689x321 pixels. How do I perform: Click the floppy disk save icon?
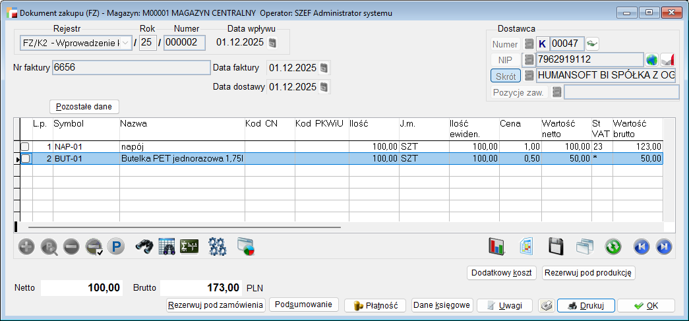point(556,247)
